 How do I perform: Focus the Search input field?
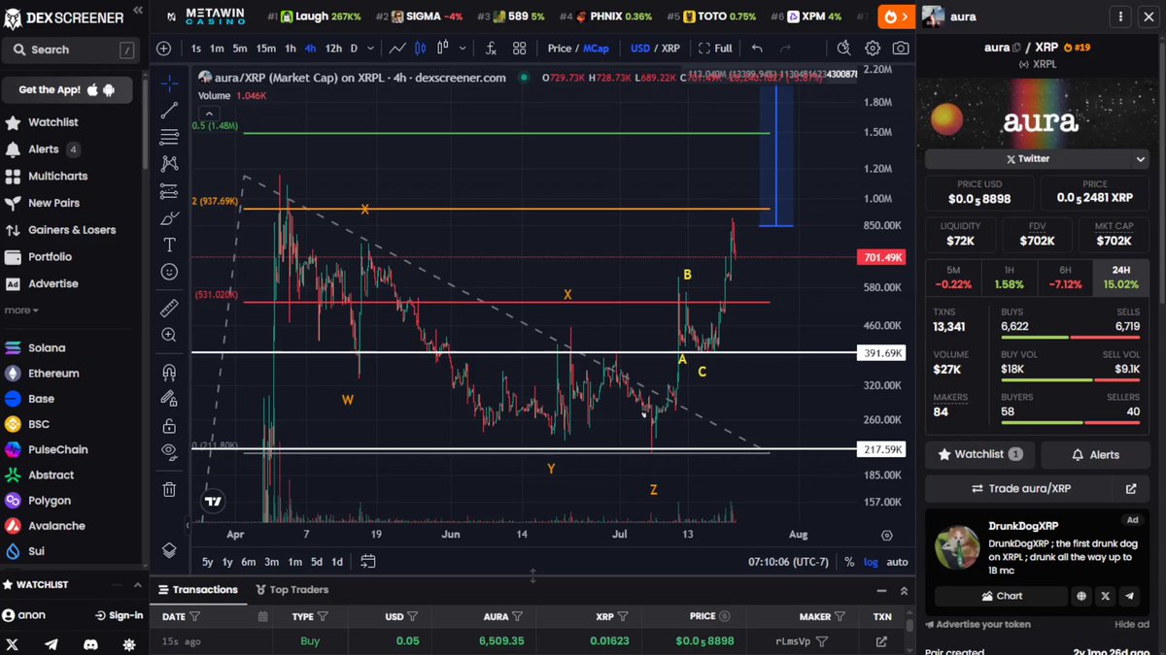[71, 49]
